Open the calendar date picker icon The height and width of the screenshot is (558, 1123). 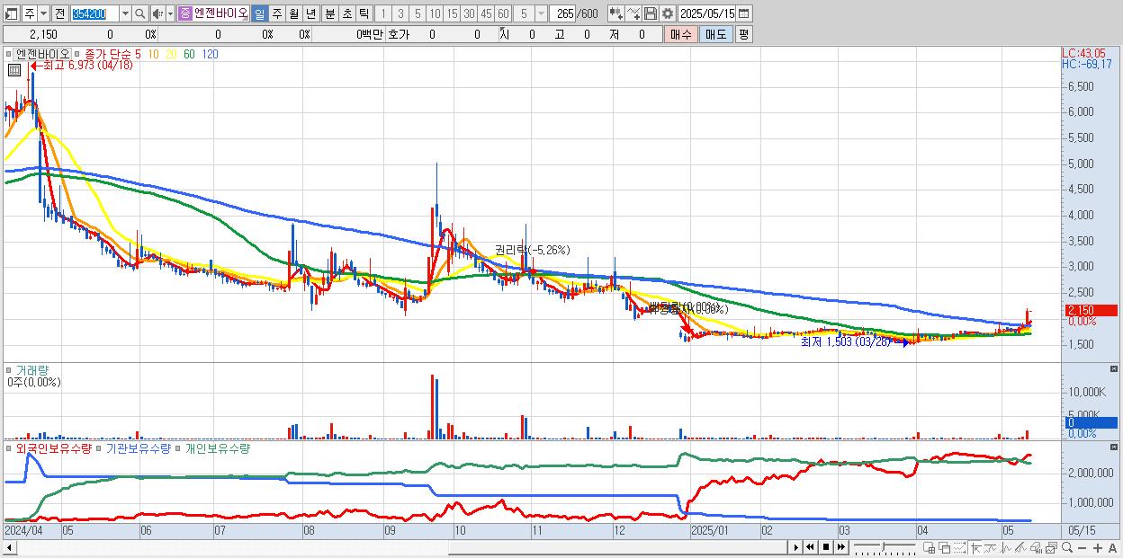pyautogui.click(x=743, y=13)
